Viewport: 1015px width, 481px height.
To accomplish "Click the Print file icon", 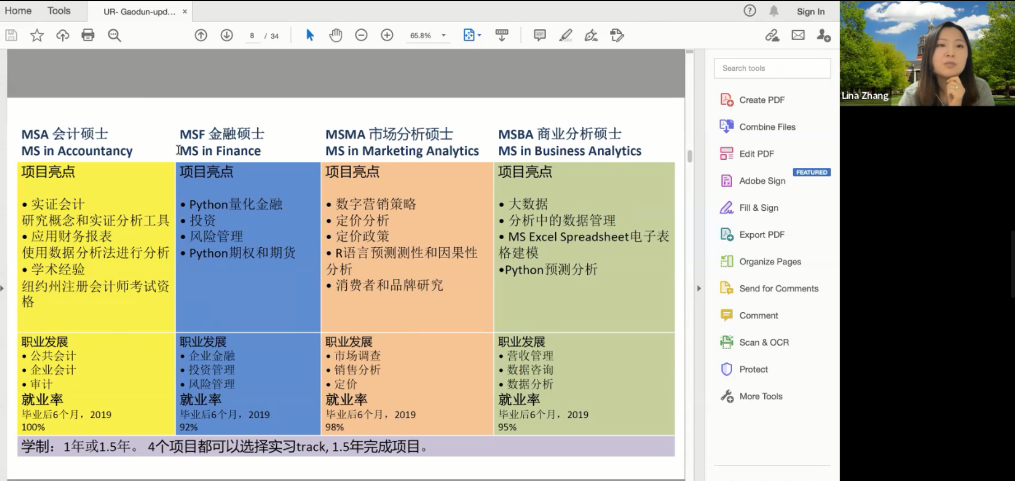I will 88,35.
